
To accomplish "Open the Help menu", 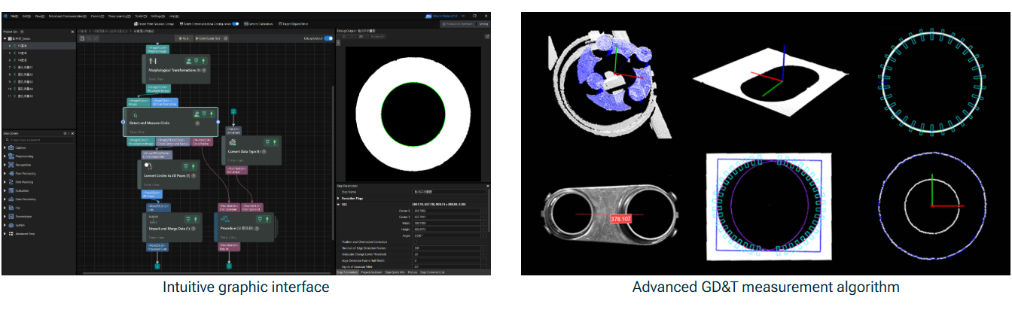I will [x=174, y=16].
